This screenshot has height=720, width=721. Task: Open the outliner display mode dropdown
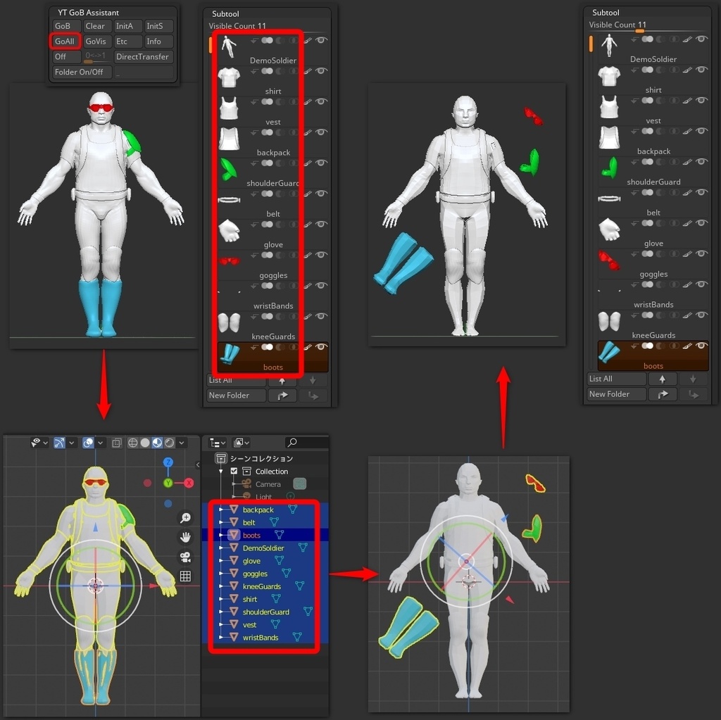pyautogui.click(x=217, y=442)
